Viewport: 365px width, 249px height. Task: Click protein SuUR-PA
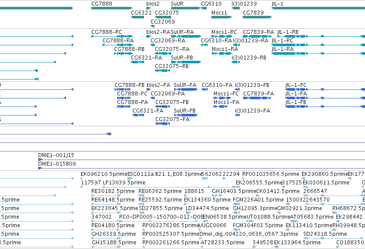point(186,89)
